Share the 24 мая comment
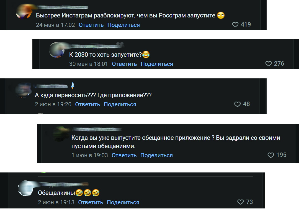 pyautogui.click(x=123, y=25)
